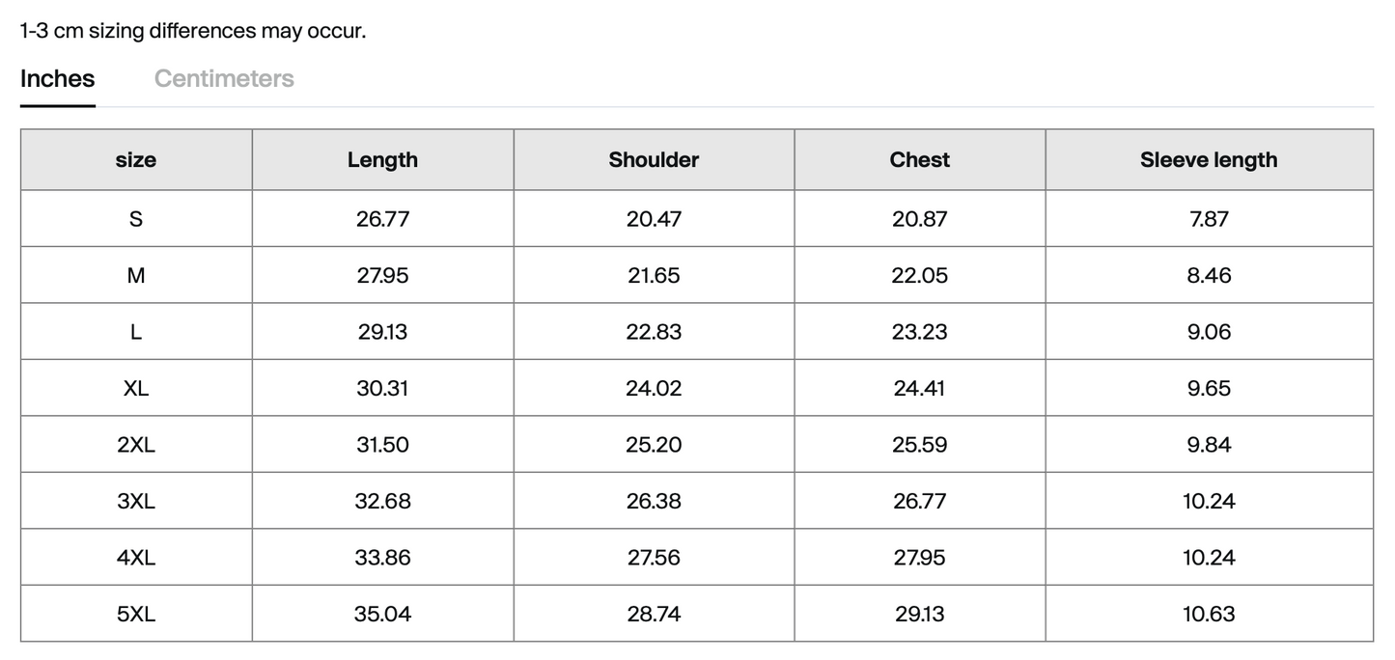Click the 29.13 length value for L
1395x660 pixels.
click(x=382, y=332)
